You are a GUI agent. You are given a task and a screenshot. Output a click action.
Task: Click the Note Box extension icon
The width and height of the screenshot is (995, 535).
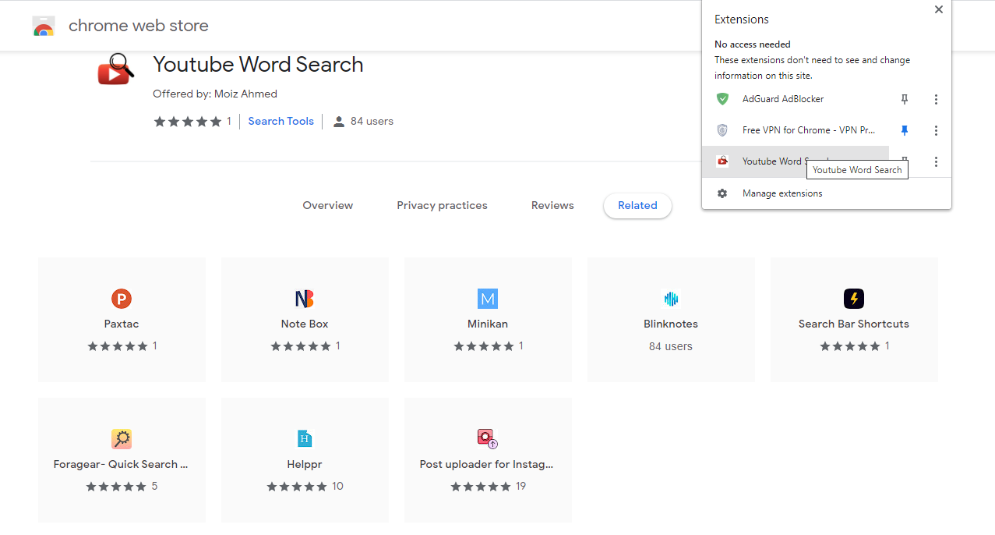tap(305, 299)
